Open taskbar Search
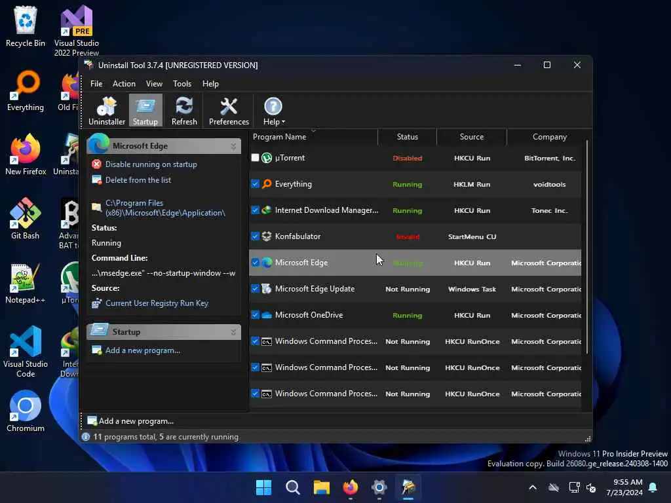 (293, 487)
